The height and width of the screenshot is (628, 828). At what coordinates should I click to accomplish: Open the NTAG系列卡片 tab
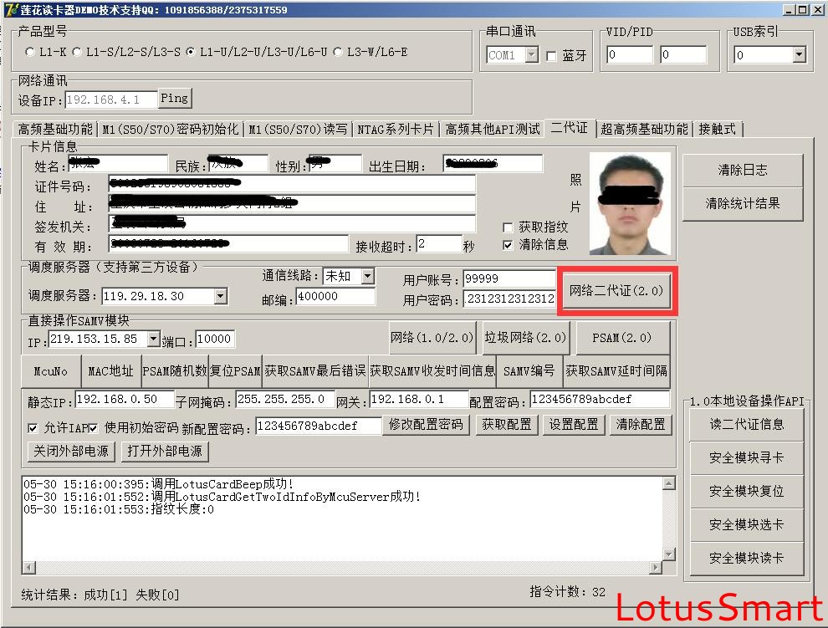396,129
